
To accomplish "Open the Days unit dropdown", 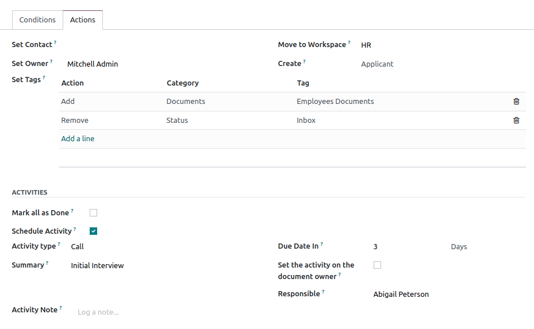I will (483, 247).
